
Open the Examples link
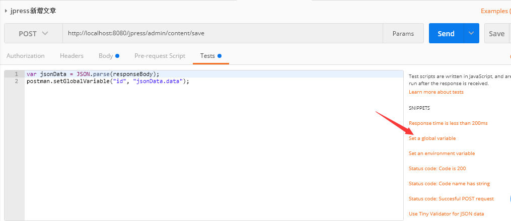coord(496,11)
